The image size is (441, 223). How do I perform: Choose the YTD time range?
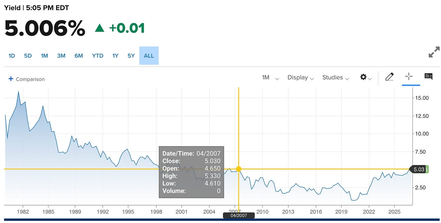point(98,56)
